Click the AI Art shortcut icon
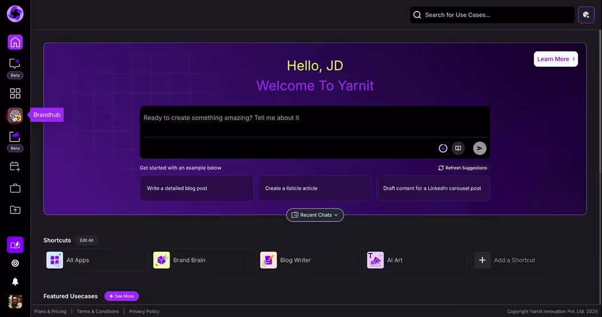This screenshot has height=317, width=602. coord(375,260)
